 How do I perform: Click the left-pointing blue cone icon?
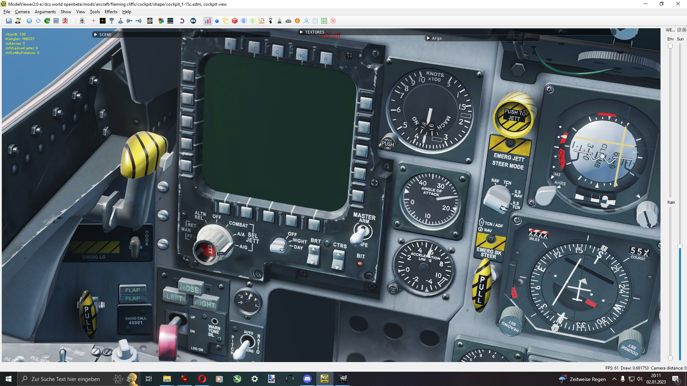click(138, 21)
